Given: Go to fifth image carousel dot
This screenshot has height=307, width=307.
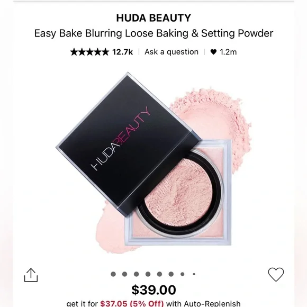Looking at the screenshot, I should (x=159, y=274).
